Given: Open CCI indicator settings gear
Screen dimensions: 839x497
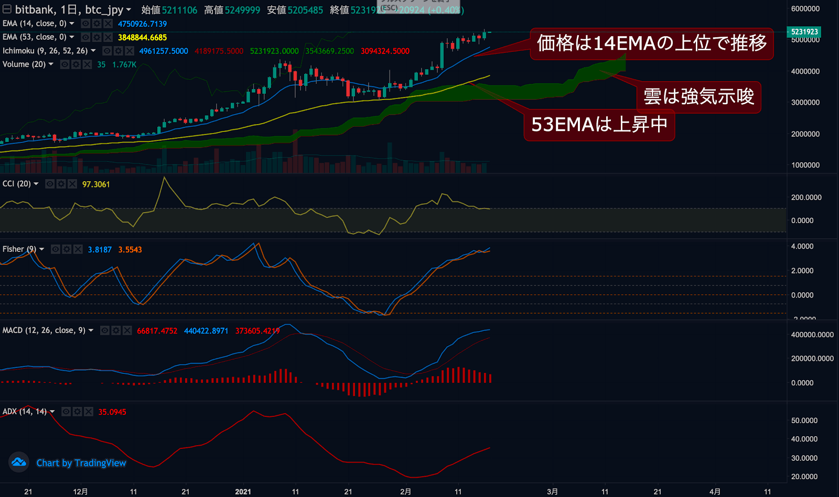Looking at the screenshot, I should pyautogui.click(x=61, y=184).
